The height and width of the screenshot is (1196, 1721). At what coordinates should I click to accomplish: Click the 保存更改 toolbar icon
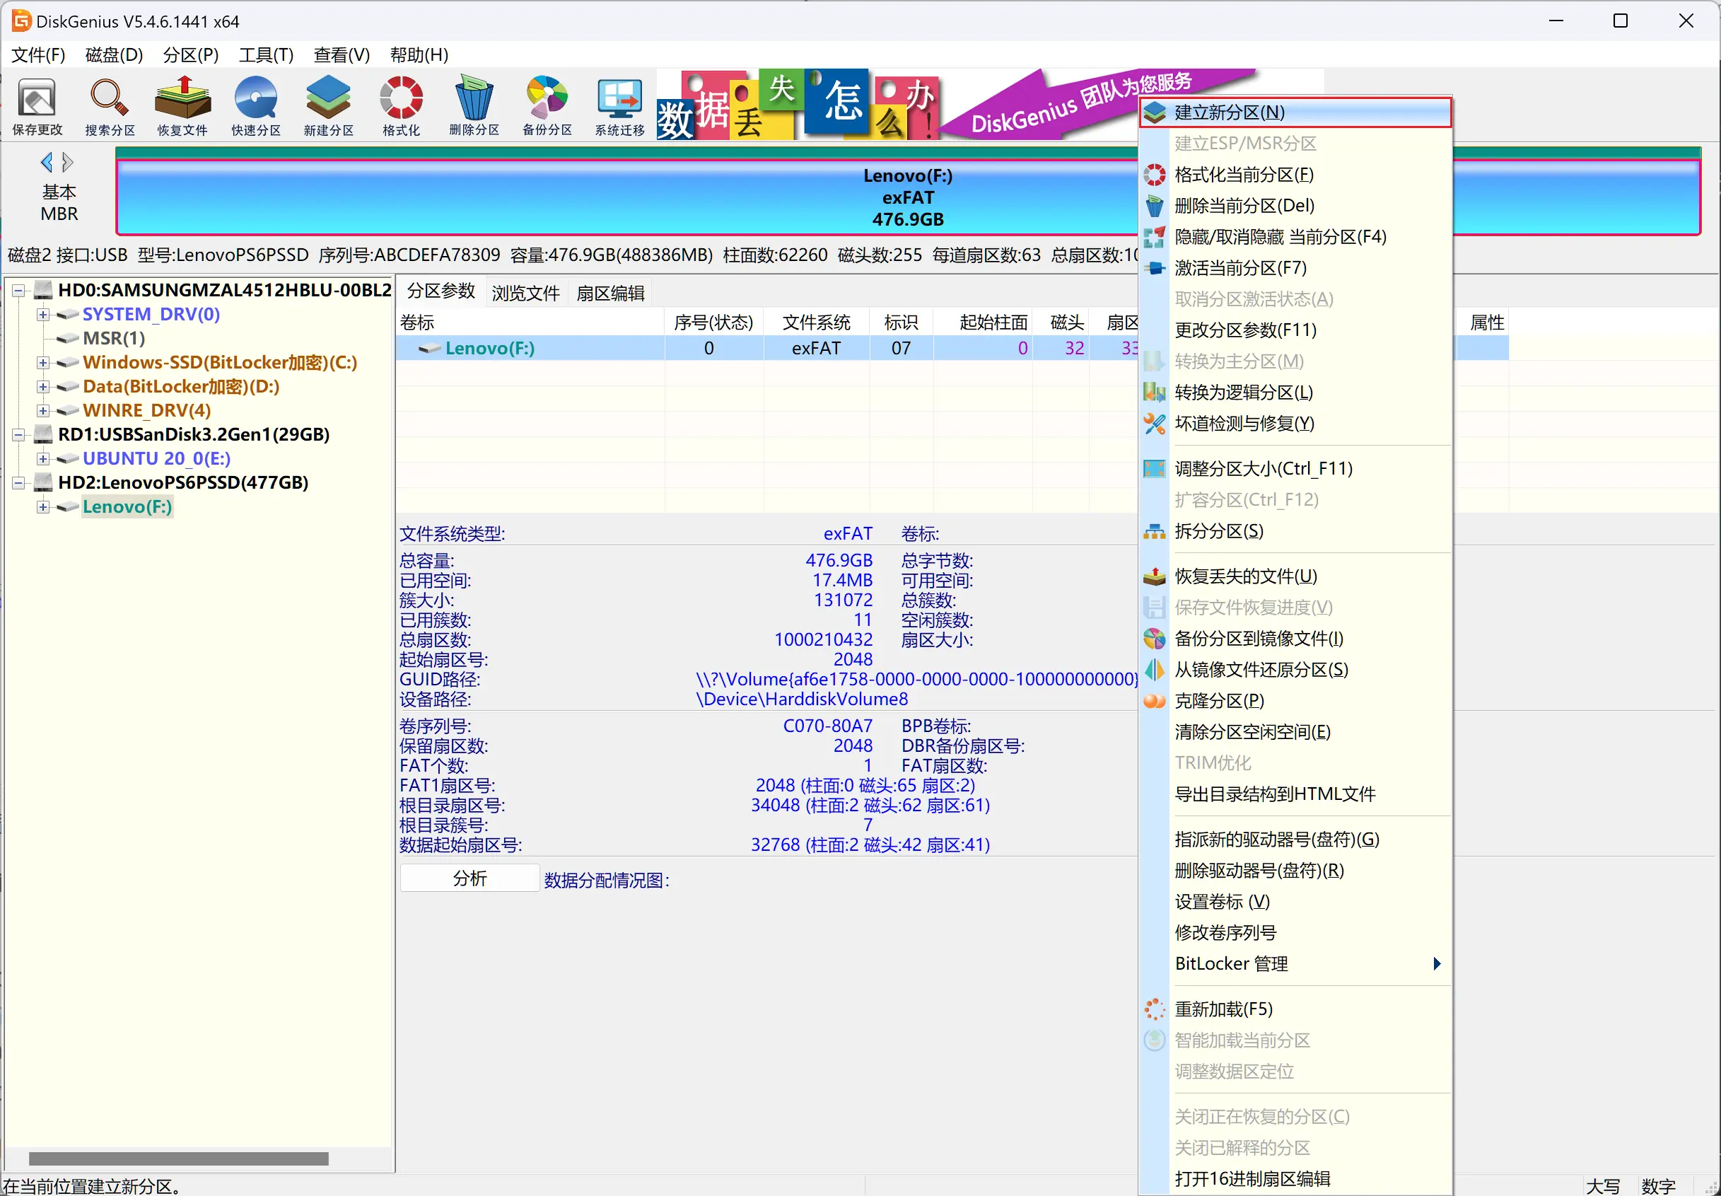(37, 106)
